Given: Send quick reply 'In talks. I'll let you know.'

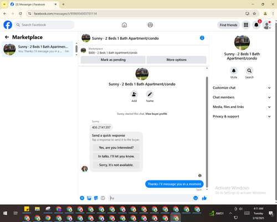Looking at the screenshot, I should [x=116, y=156].
